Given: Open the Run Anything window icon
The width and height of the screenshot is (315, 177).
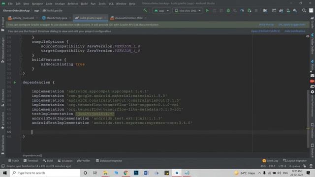Looking at the screenshot, I should click(x=274, y=10).
